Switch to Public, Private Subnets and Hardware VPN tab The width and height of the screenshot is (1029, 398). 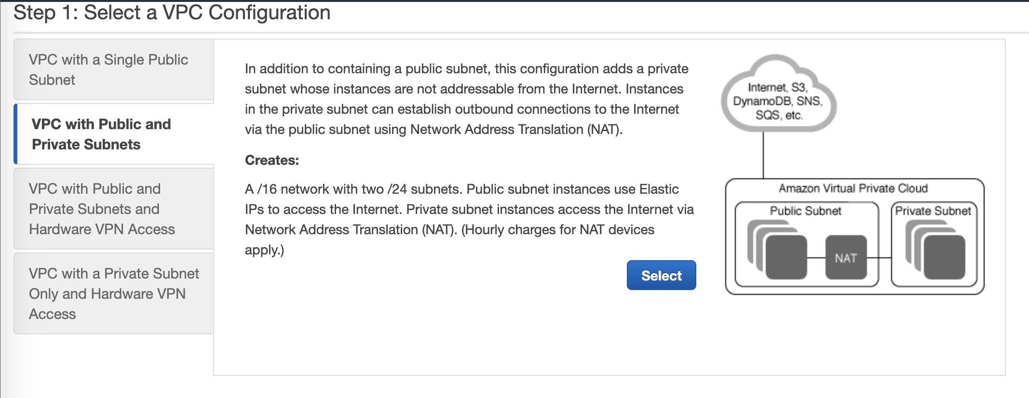click(x=114, y=209)
